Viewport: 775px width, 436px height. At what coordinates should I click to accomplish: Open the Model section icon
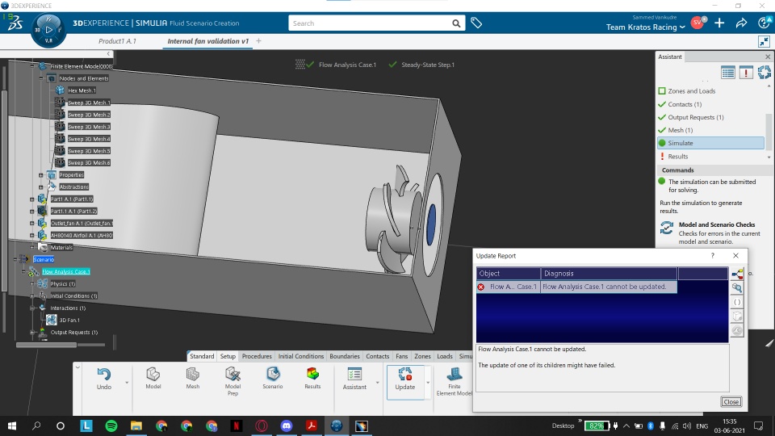153,374
